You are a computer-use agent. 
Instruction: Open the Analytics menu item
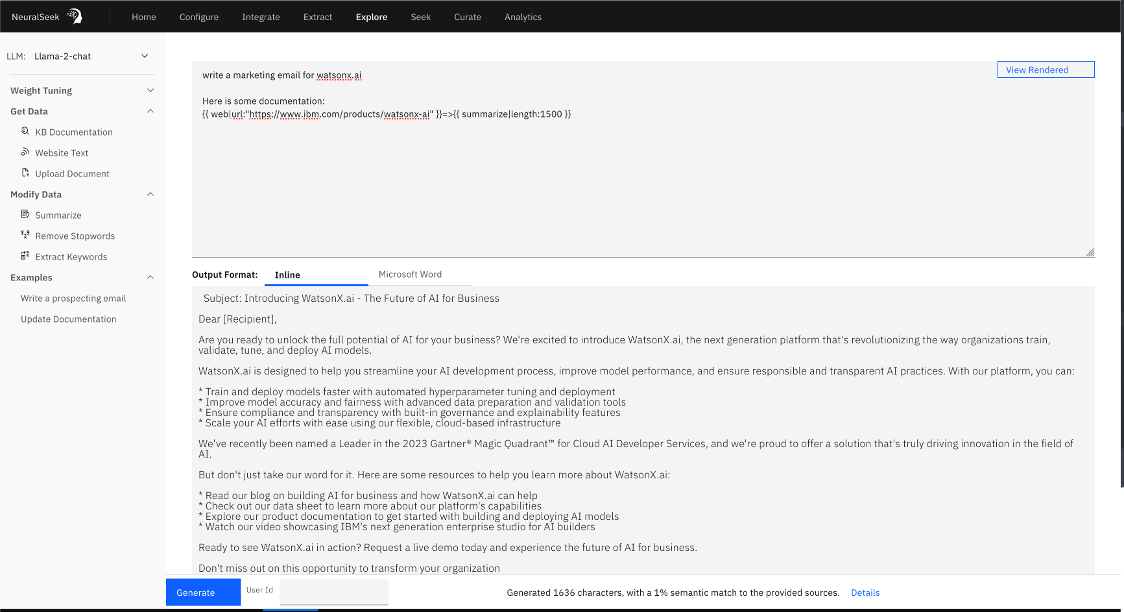tap(523, 17)
